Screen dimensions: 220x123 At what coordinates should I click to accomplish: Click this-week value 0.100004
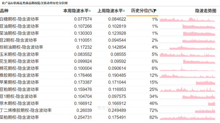(x=83, y=68)
